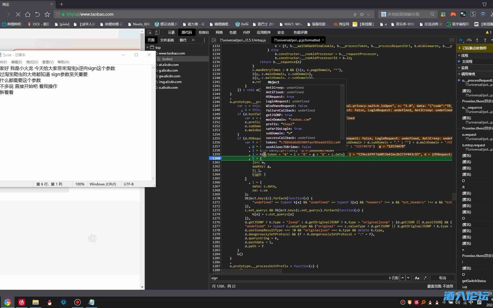The height and width of the screenshot is (308, 493).
Task: Toggle breakpoint on line 1260
Action: (x=216, y=158)
